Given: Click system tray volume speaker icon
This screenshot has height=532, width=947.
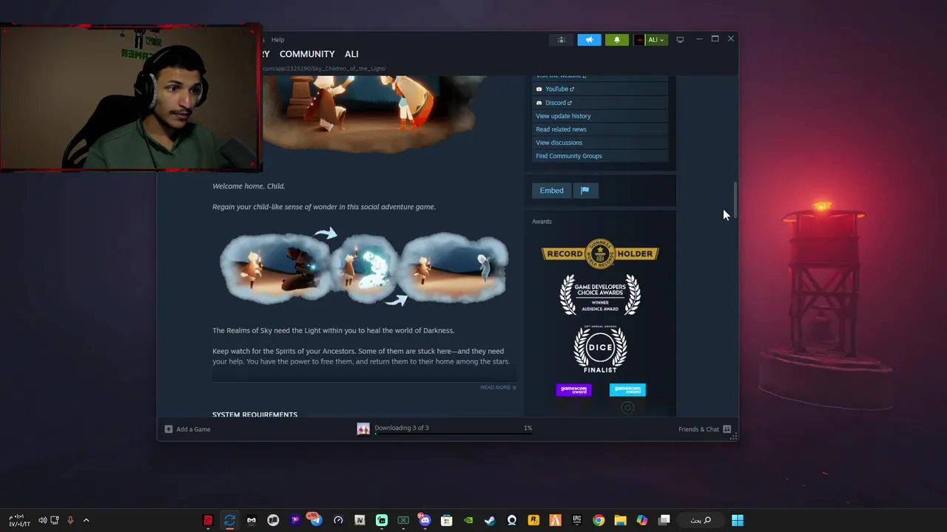Looking at the screenshot, I should click(42, 520).
